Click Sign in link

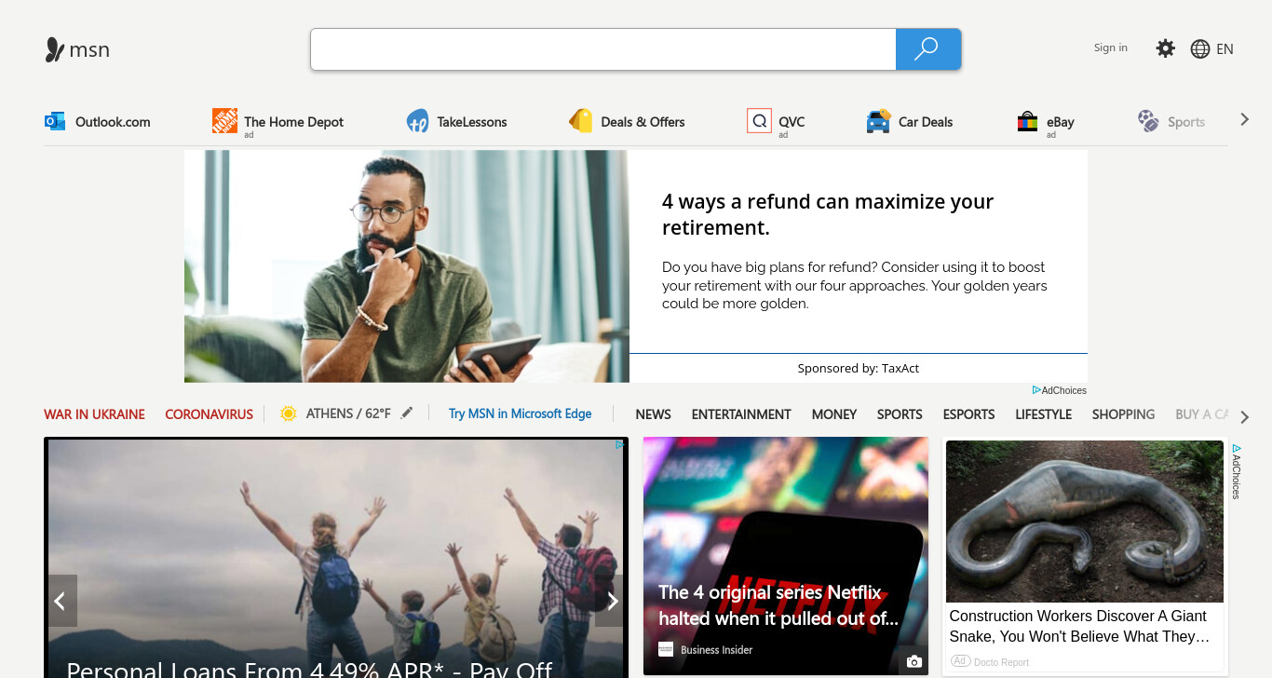coord(1111,47)
